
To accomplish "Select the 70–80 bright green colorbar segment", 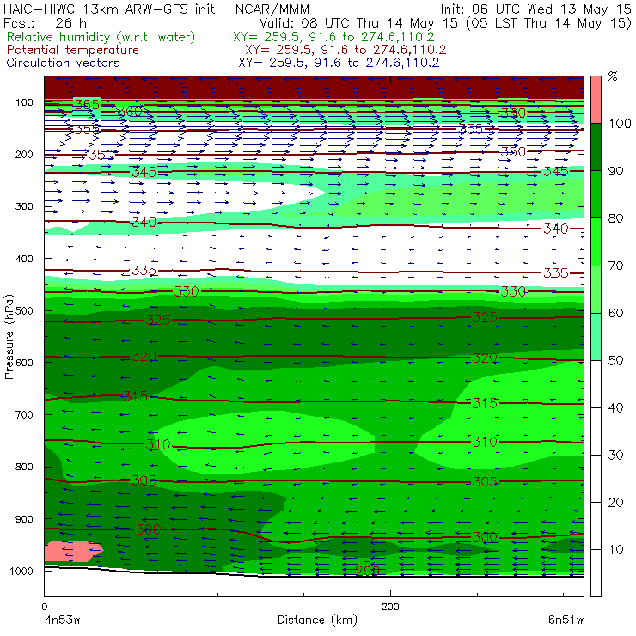I will tap(596, 242).
